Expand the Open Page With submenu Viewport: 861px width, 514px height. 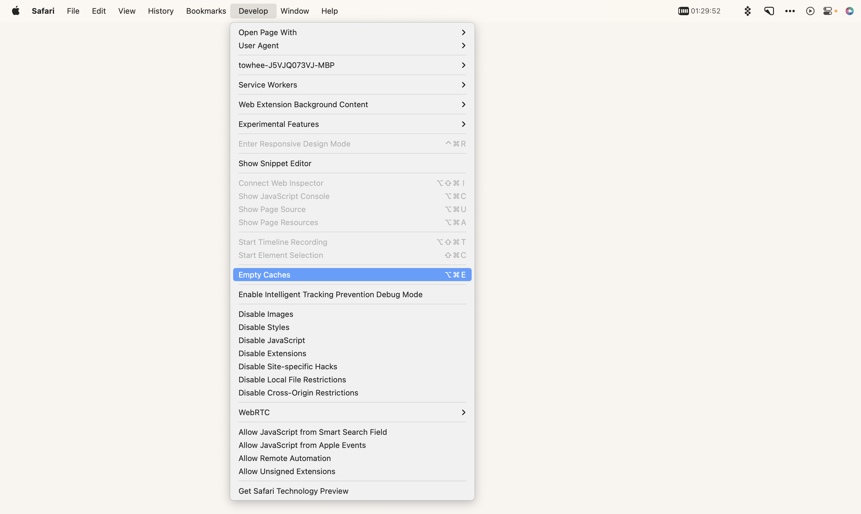click(352, 32)
